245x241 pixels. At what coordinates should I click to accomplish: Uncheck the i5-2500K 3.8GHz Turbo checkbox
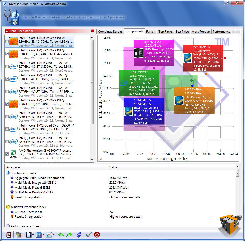(7, 104)
